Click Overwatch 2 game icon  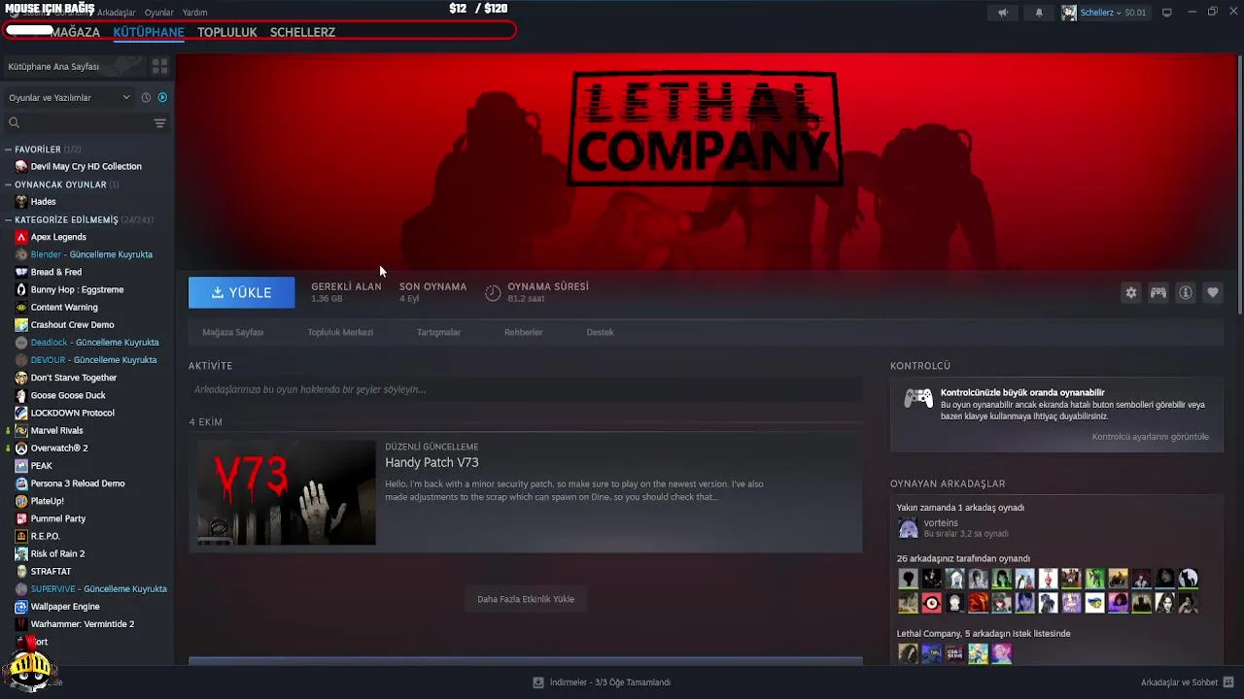click(21, 449)
